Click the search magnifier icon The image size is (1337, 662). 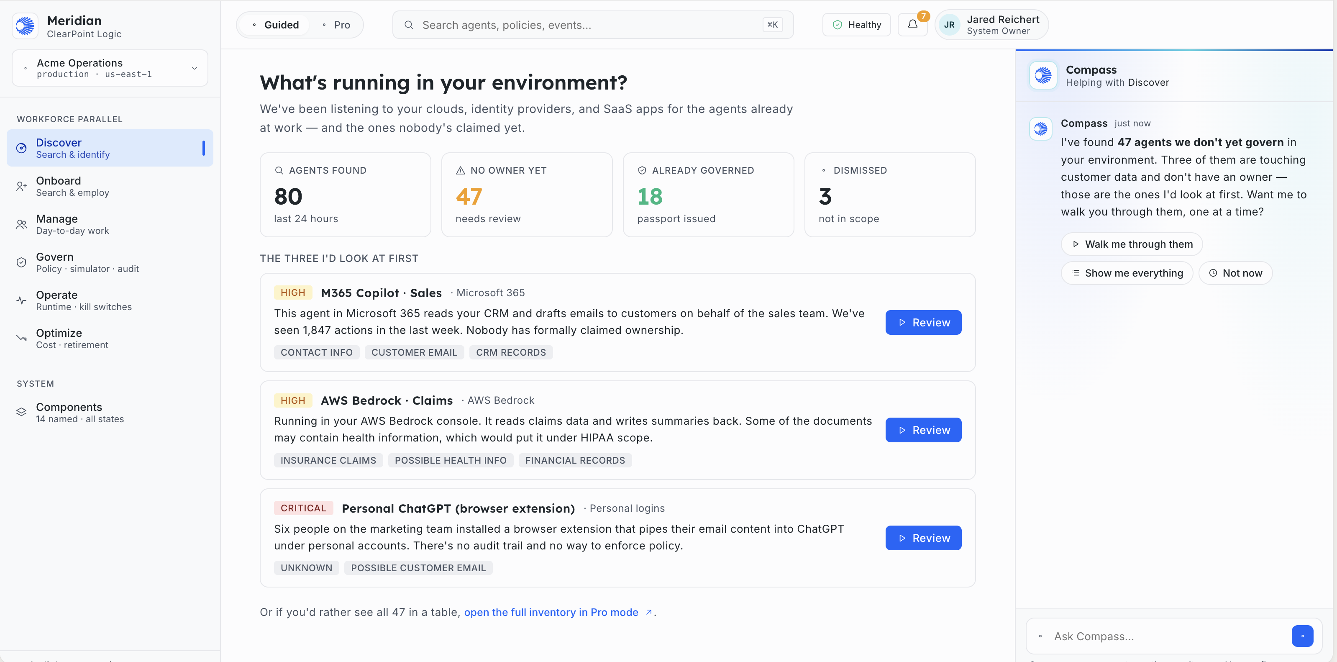(409, 25)
